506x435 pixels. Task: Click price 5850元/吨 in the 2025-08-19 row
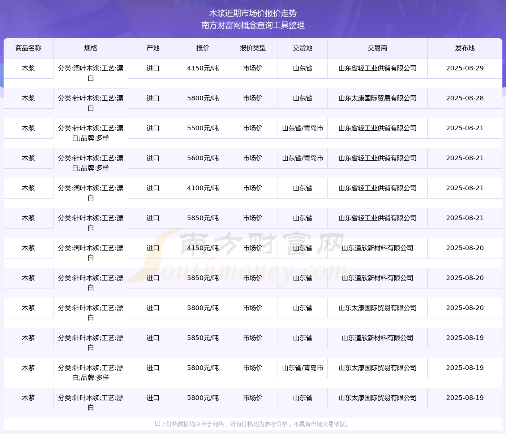[203, 338]
